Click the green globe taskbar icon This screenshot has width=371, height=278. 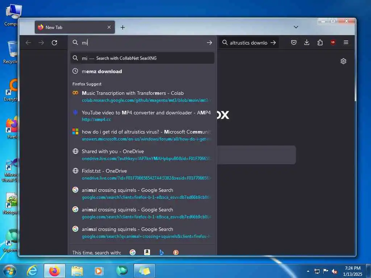[x=122, y=271]
